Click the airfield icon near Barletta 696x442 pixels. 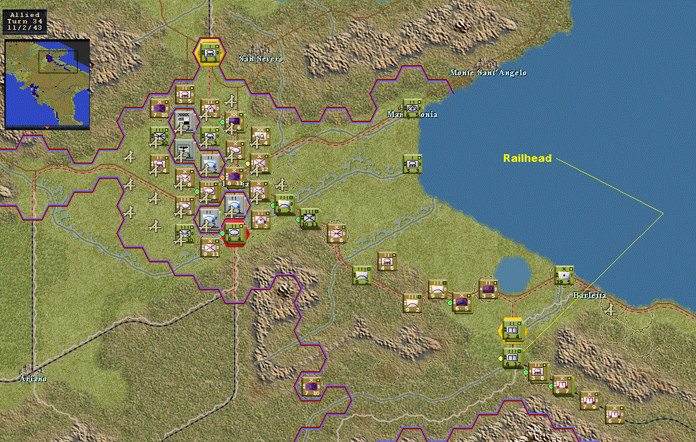(x=611, y=310)
